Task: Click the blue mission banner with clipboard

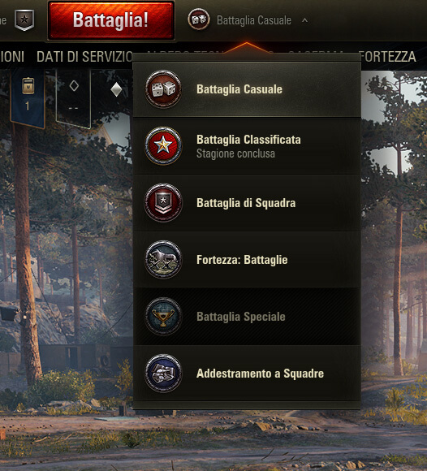Action: click(x=28, y=98)
